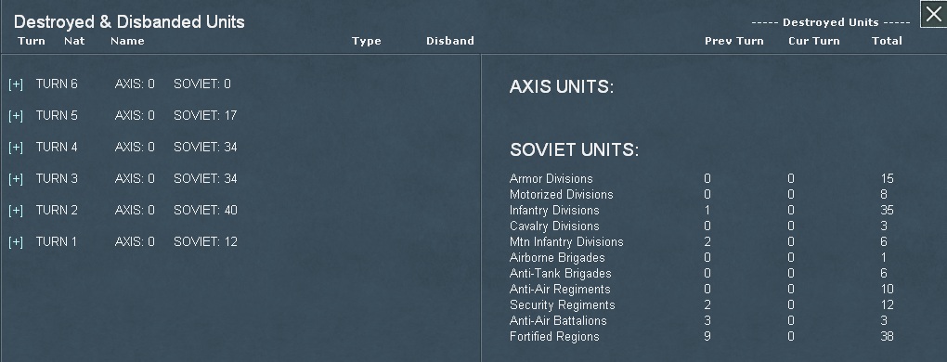Click AXIS: 0 in the Turn 6 row

pyautogui.click(x=135, y=84)
